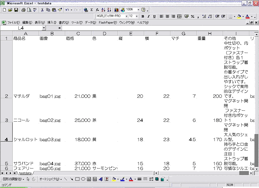
Task: Expand the Name Box dropdown
Action: pyautogui.click(x=44, y=28)
